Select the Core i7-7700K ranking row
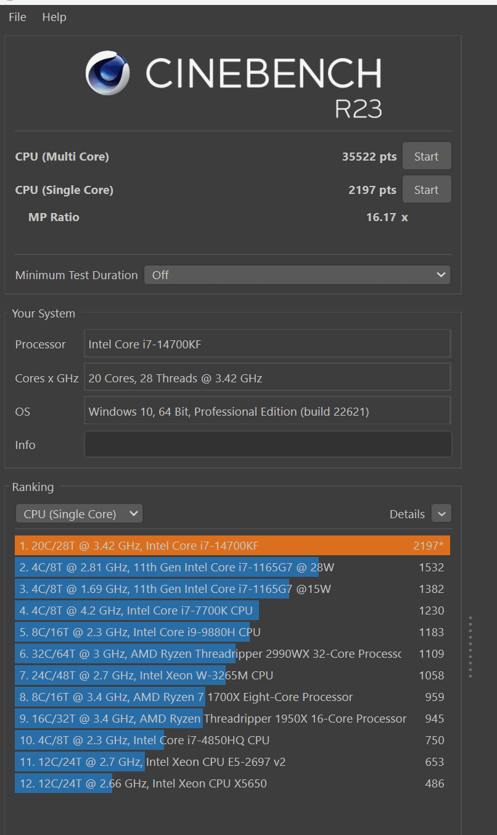The width and height of the screenshot is (497, 835). coord(232,611)
